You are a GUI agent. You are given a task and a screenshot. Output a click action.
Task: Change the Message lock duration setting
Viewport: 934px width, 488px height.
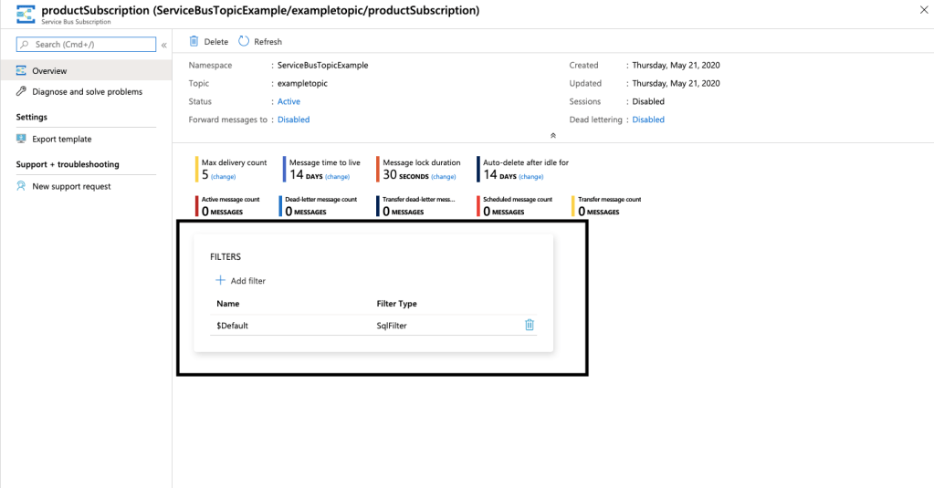pos(443,177)
